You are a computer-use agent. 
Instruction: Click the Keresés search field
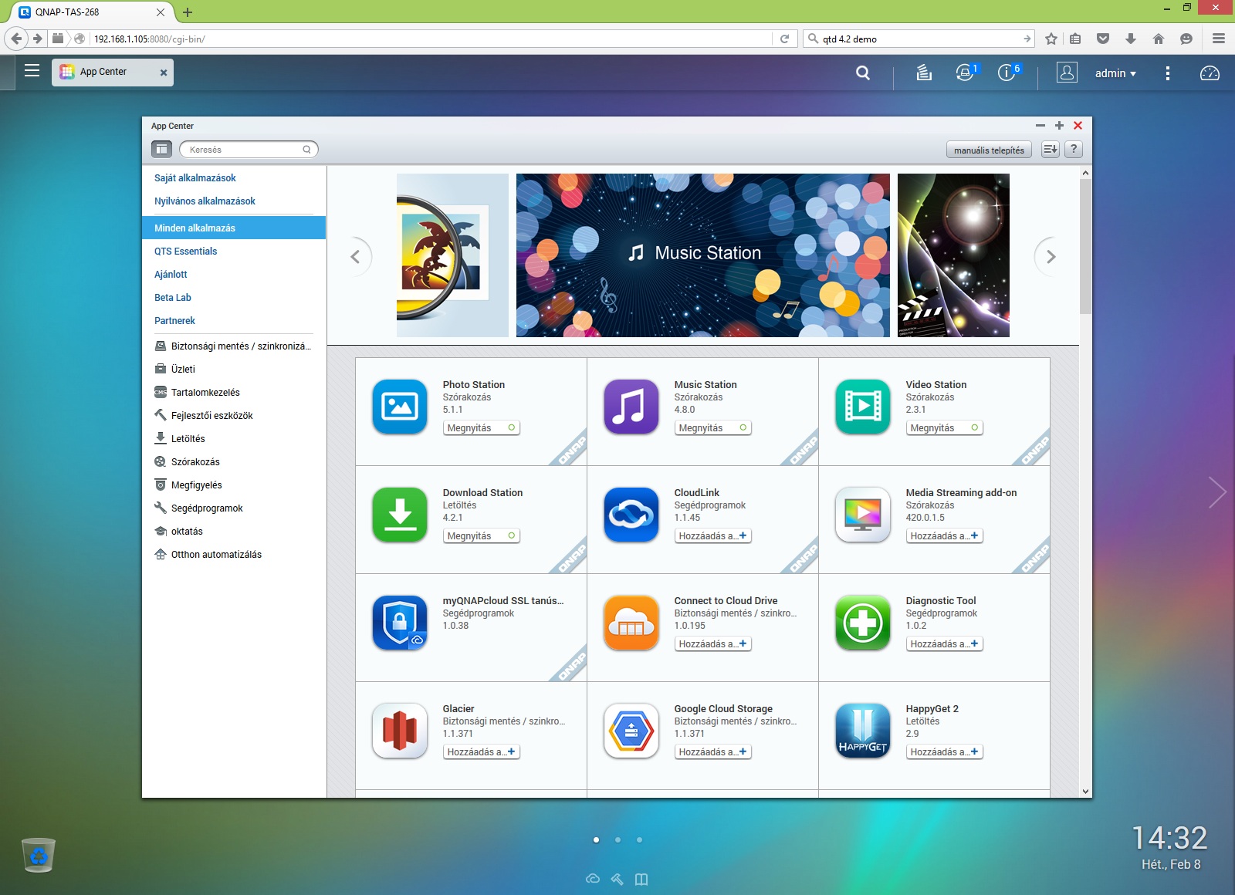[x=249, y=150]
